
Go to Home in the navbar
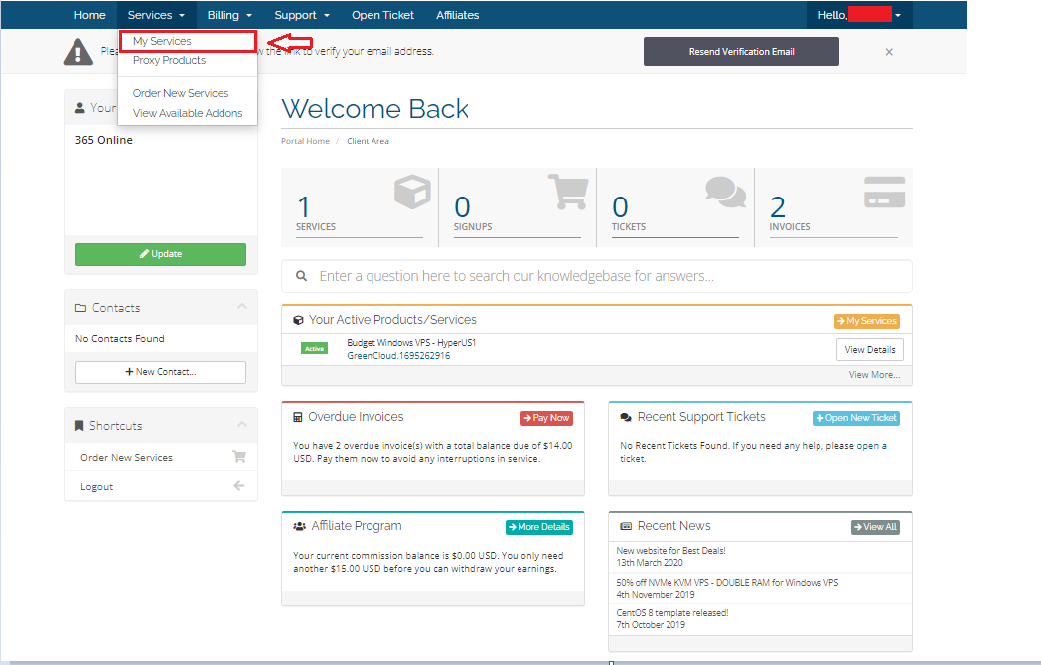point(89,15)
